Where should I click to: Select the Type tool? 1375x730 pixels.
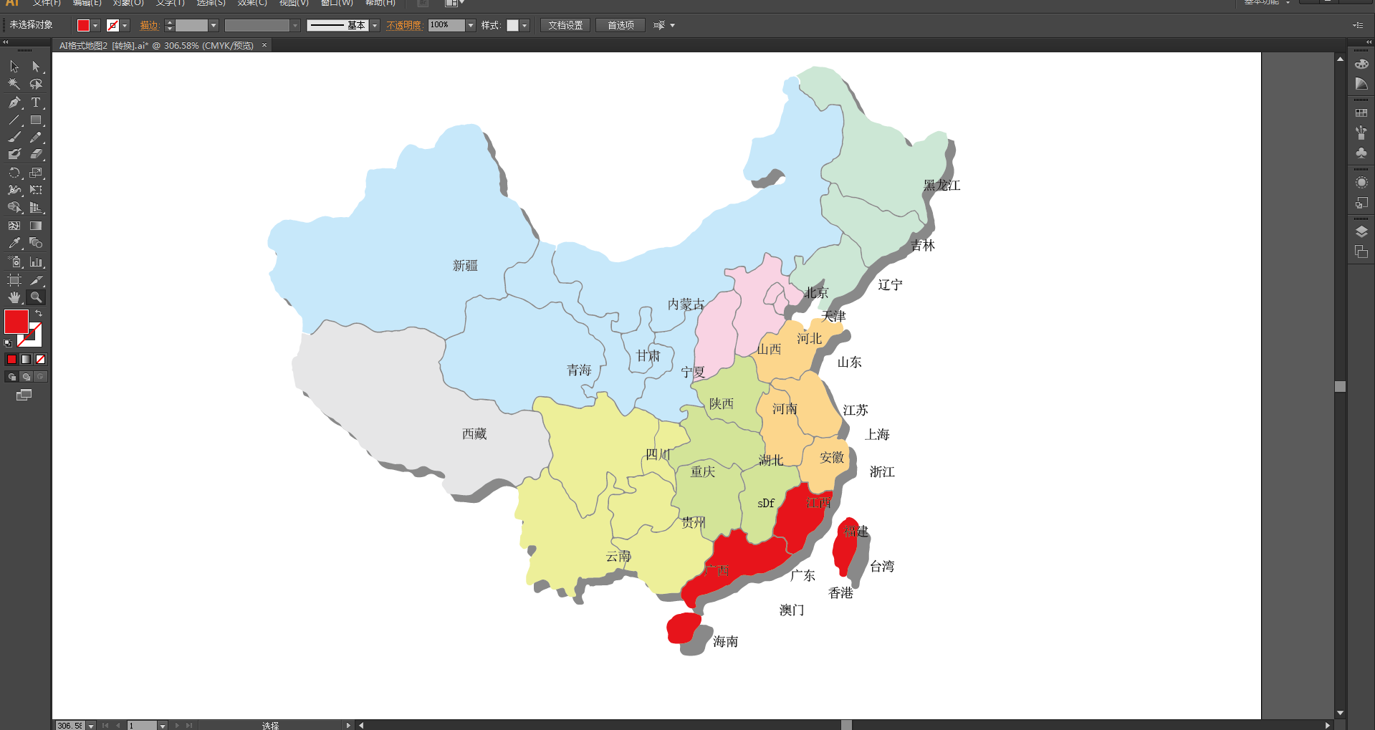(36, 102)
